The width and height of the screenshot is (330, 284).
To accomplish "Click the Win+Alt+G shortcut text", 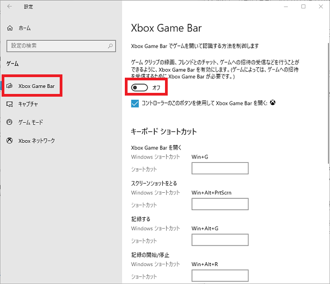I will tap(205, 229).
